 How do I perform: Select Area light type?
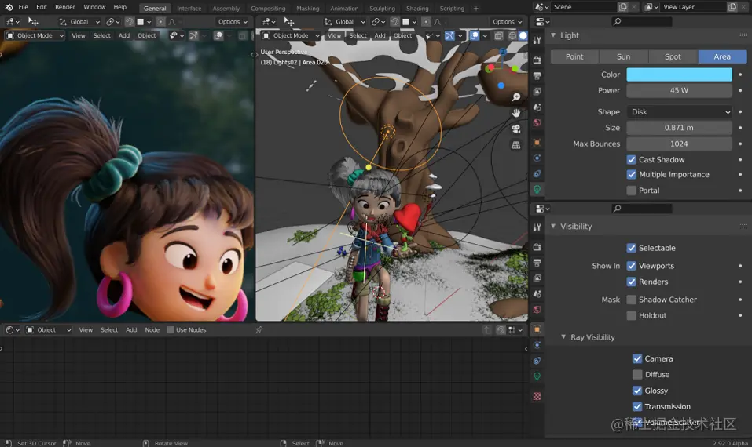click(x=722, y=56)
